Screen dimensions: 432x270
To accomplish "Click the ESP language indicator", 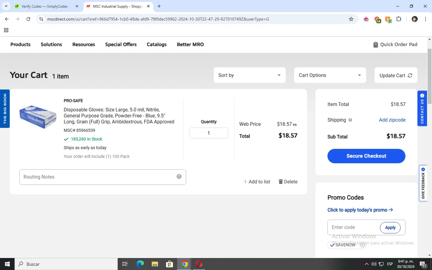I will pyautogui.click(x=390, y=264).
